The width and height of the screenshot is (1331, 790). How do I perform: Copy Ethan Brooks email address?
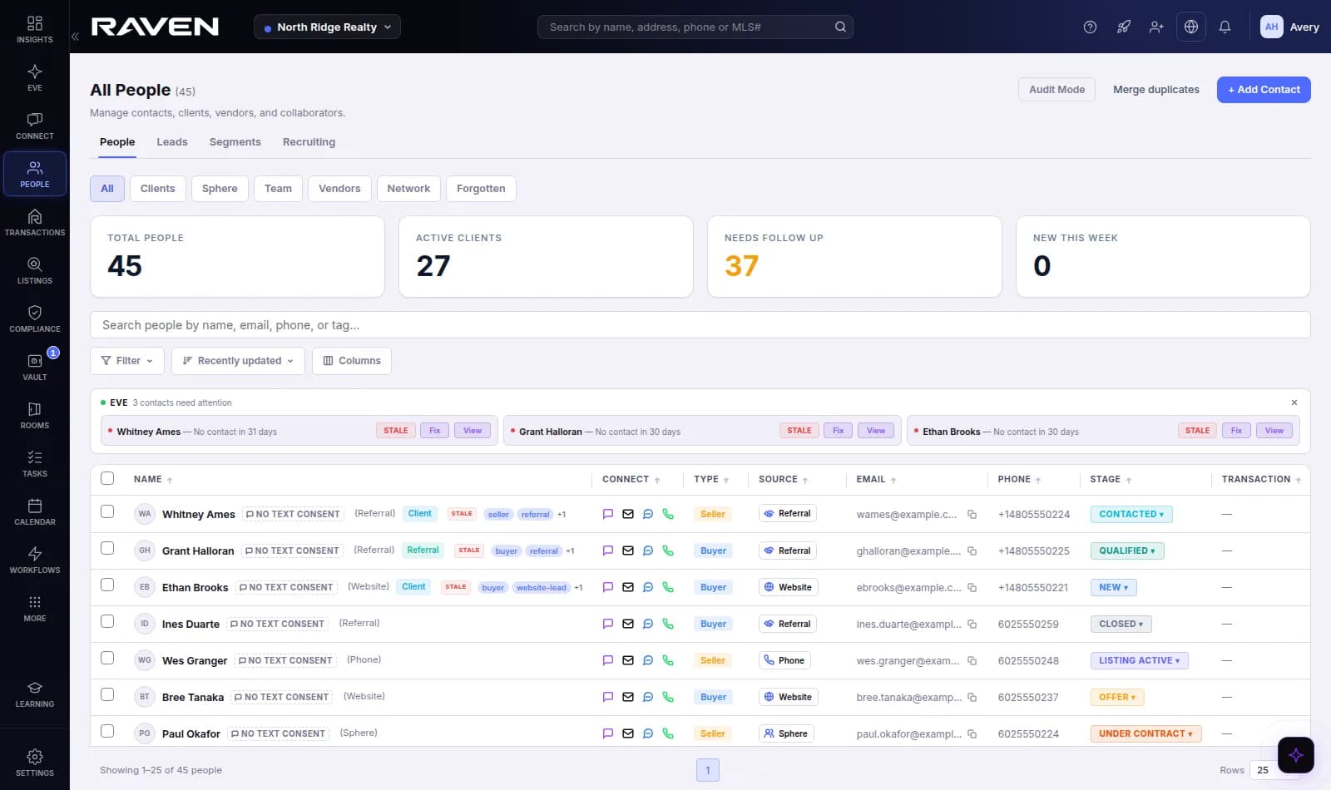click(x=972, y=587)
